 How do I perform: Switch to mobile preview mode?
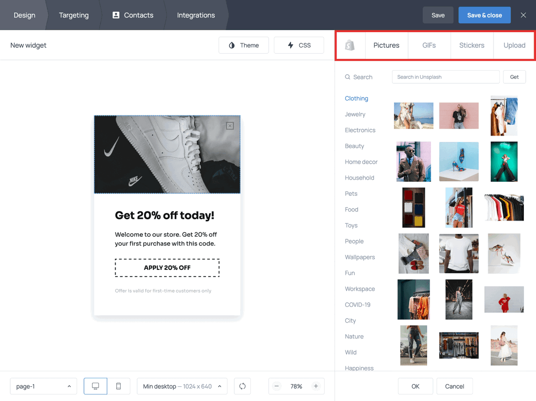[x=118, y=386]
